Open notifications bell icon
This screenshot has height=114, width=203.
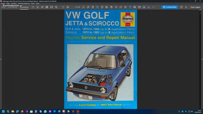coord(186,7)
